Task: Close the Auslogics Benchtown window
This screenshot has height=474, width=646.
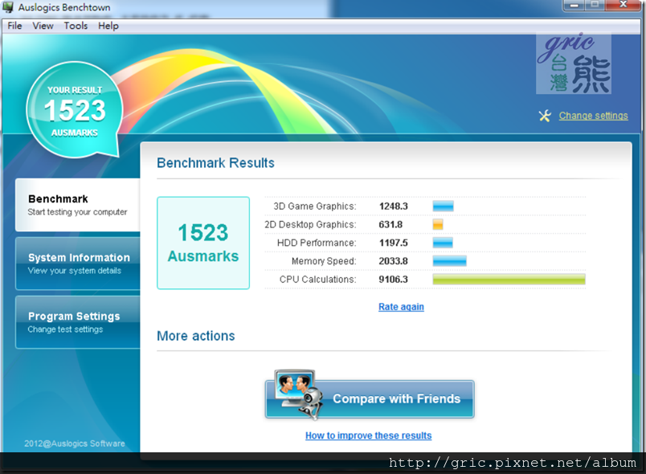Action: 624,5
